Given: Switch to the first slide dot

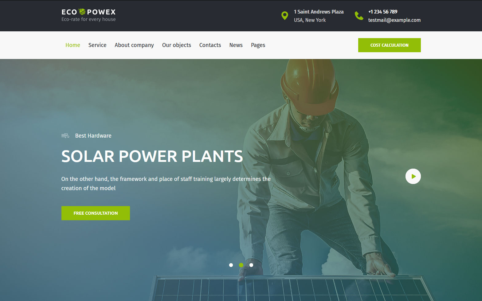Looking at the screenshot, I should [x=231, y=265].
